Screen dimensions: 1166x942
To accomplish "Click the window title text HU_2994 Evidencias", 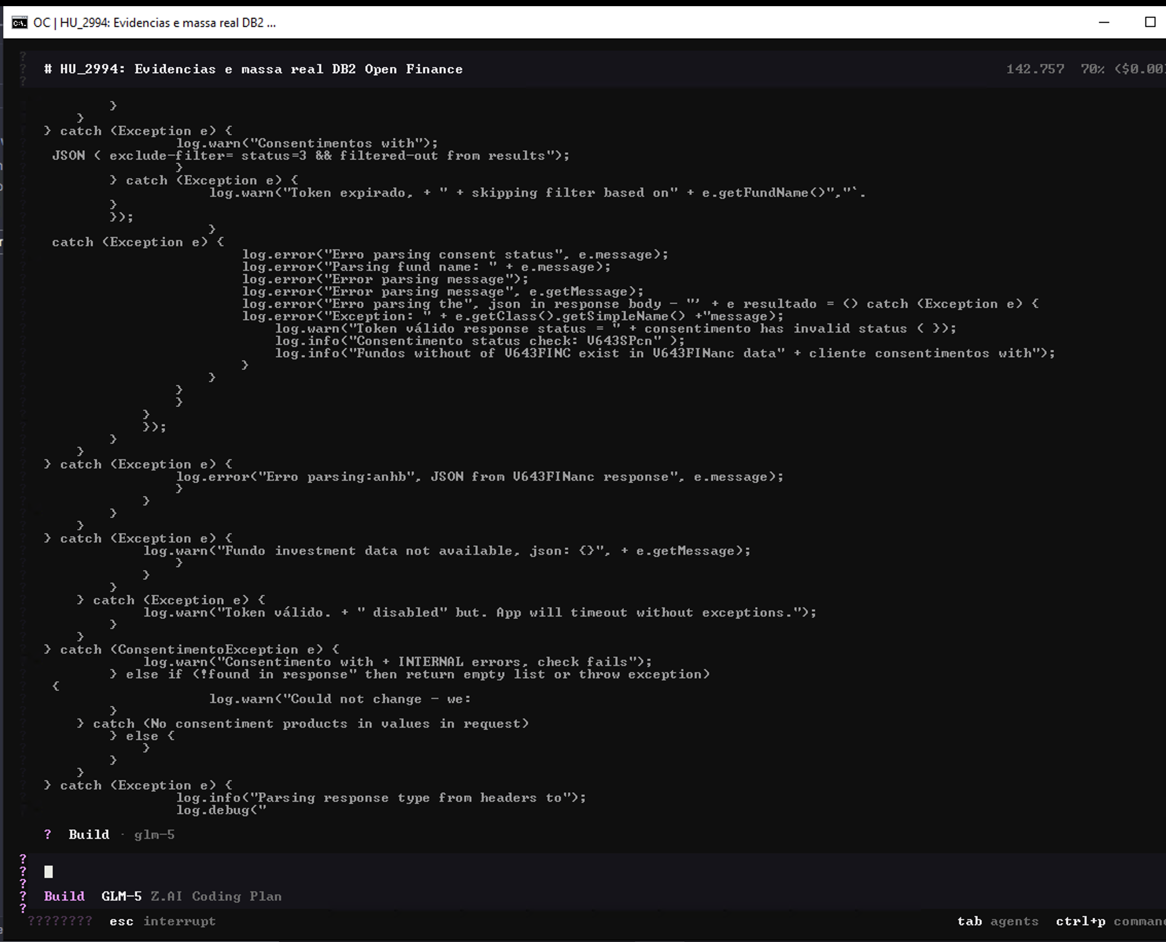I will (x=154, y=23).
